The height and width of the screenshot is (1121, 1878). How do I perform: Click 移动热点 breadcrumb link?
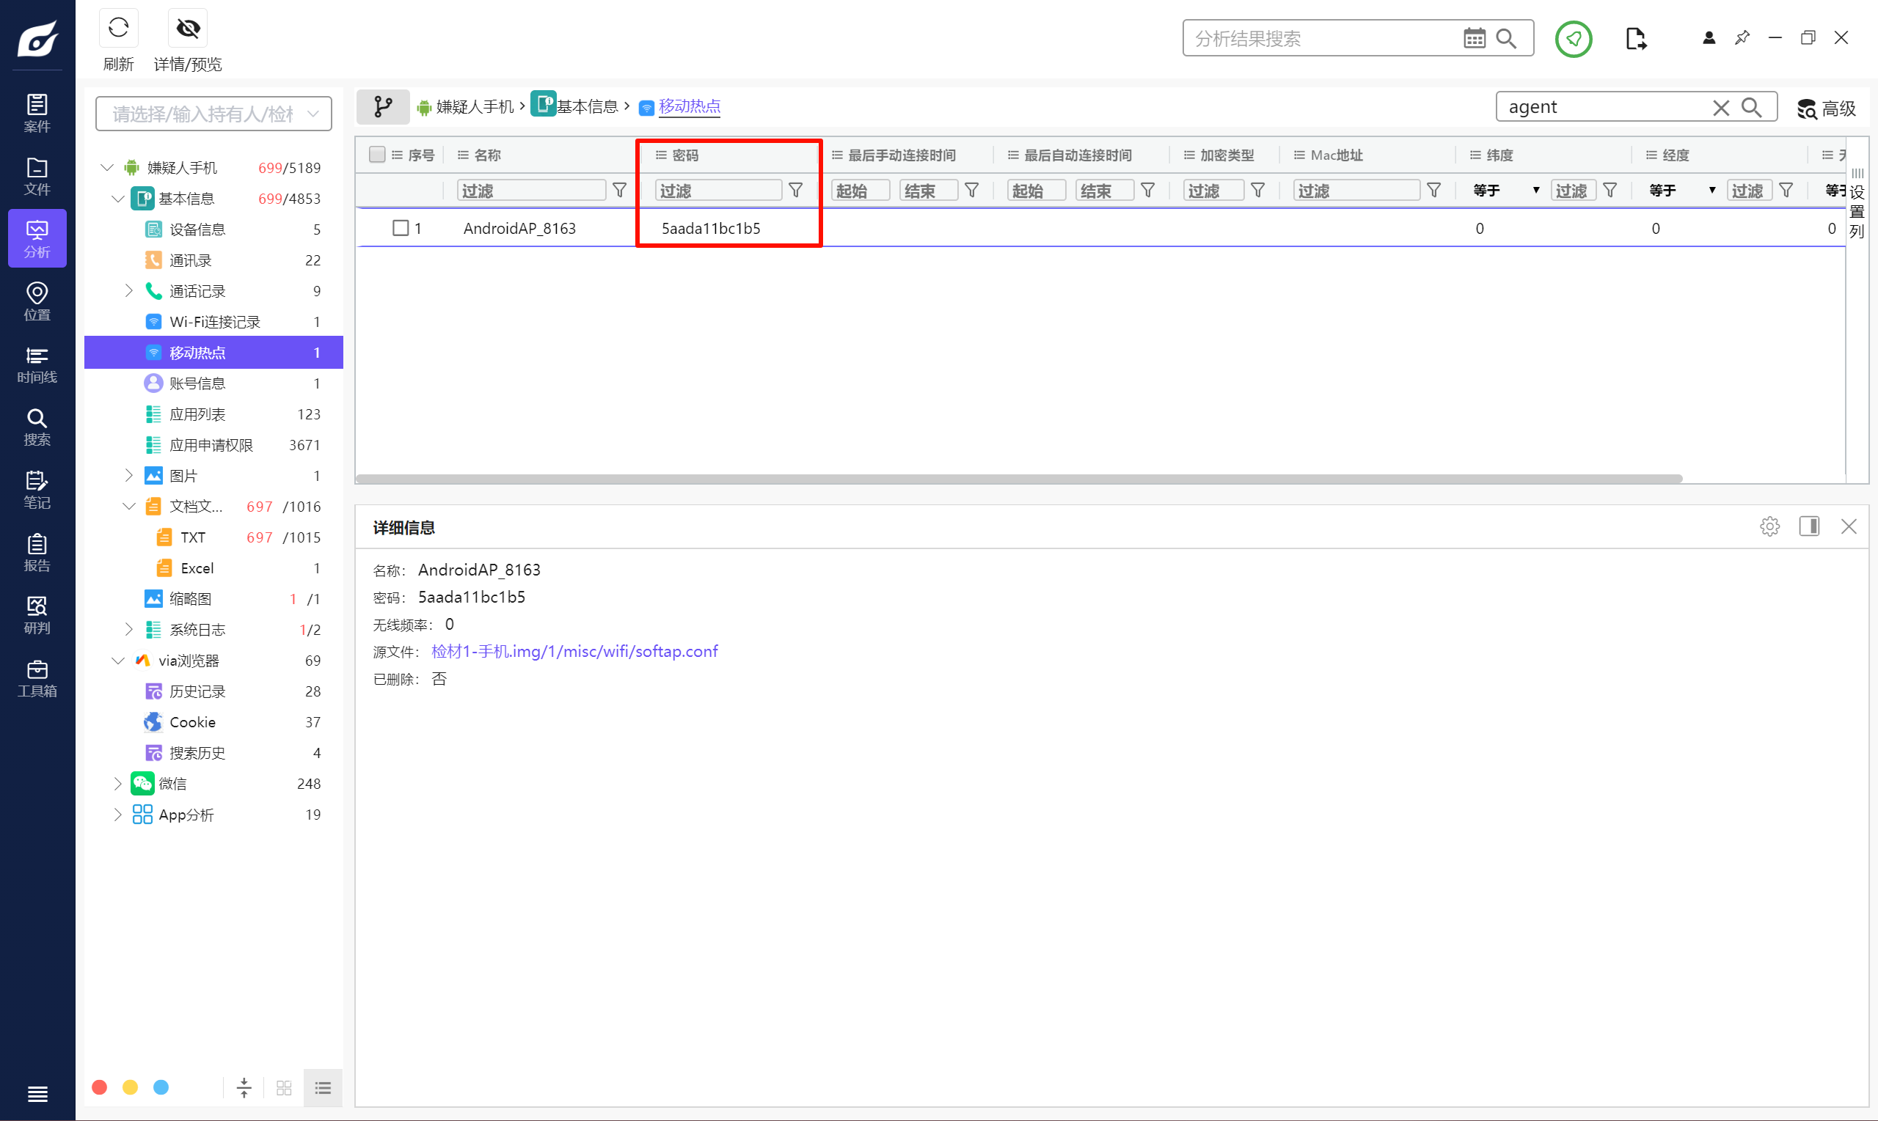coord(690,106)
